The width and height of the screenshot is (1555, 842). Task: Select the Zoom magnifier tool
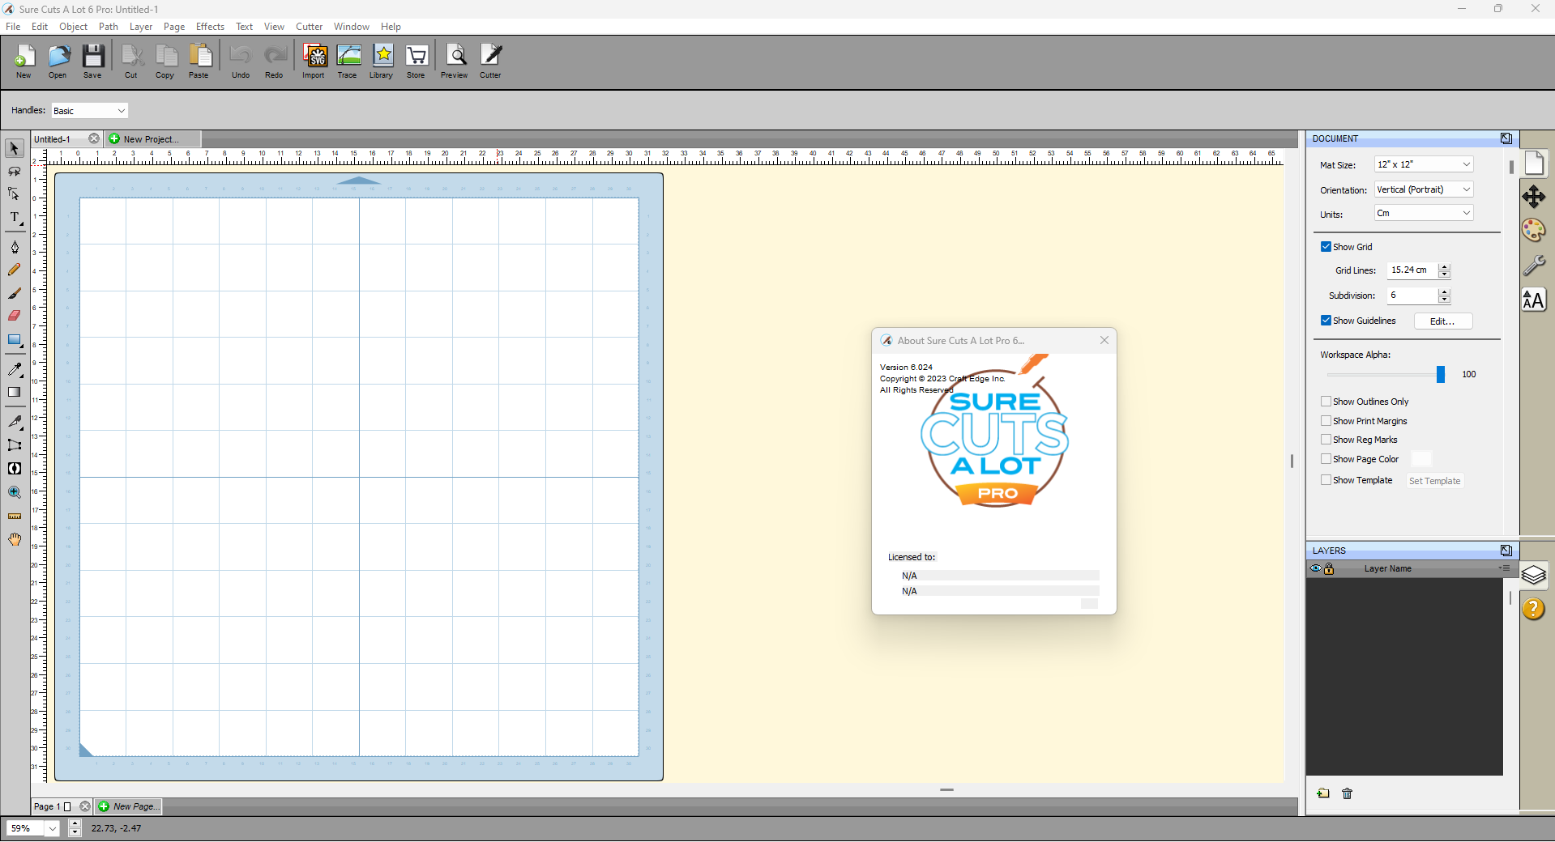(x=14, y=492)
